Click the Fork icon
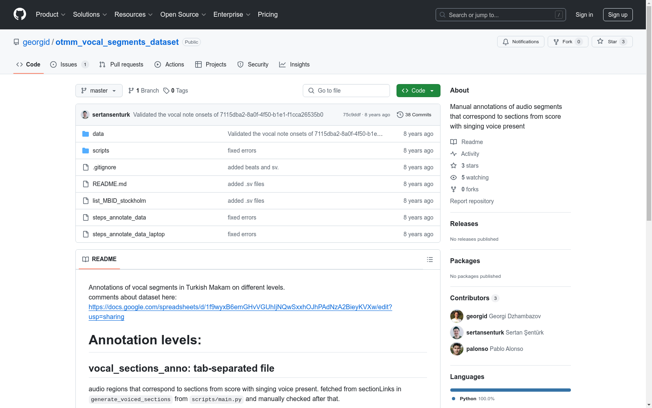 556,42
